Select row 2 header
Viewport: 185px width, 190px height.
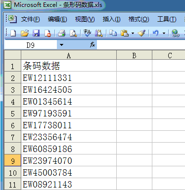coord(12,77)
